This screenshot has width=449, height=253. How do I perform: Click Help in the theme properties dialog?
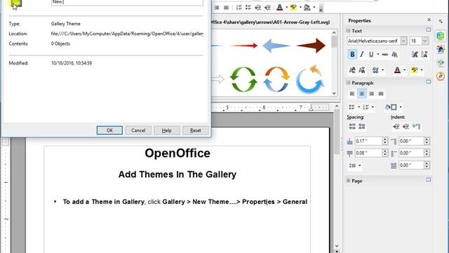(167, 130)
